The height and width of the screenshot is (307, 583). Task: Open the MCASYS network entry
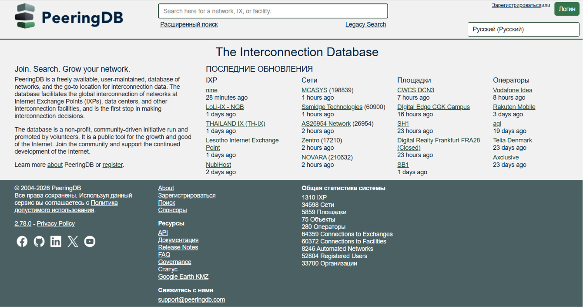[x=314, y=90]
